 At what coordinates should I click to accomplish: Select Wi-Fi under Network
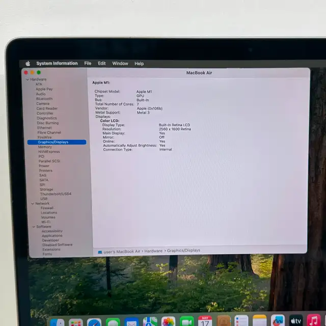pyautogui.click(x=46, y=222)
